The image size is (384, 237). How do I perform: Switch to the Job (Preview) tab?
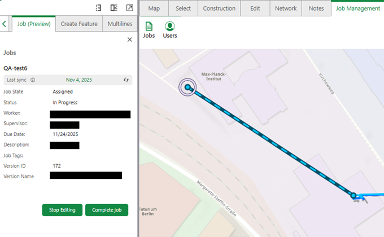coord(34,24)
